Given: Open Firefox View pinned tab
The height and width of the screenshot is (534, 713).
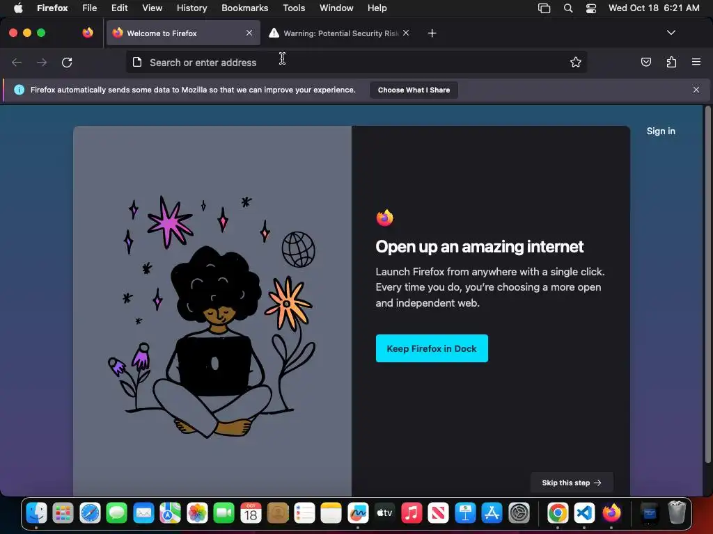Looking at the screenshot, I should click(88, 33).
